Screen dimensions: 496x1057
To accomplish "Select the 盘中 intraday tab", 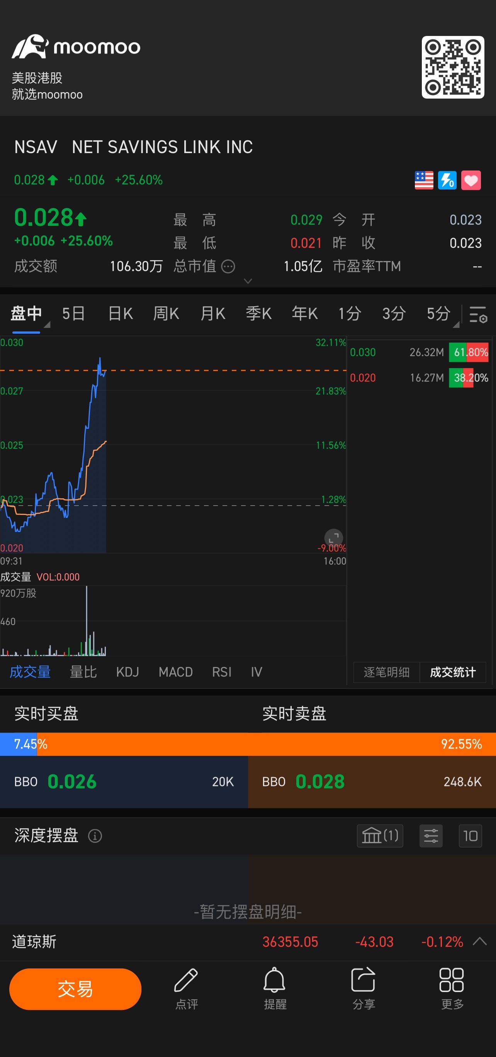I will point(26,314).
